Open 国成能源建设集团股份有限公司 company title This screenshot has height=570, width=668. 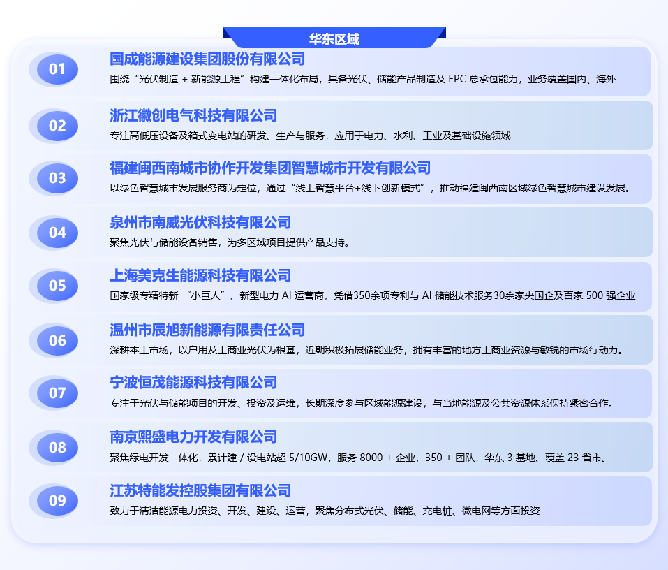click(207, 59)
